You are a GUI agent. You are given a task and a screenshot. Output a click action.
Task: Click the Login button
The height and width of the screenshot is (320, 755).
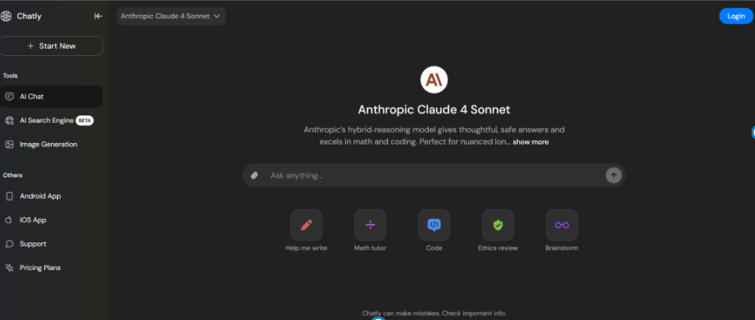[x=736, y=17]
